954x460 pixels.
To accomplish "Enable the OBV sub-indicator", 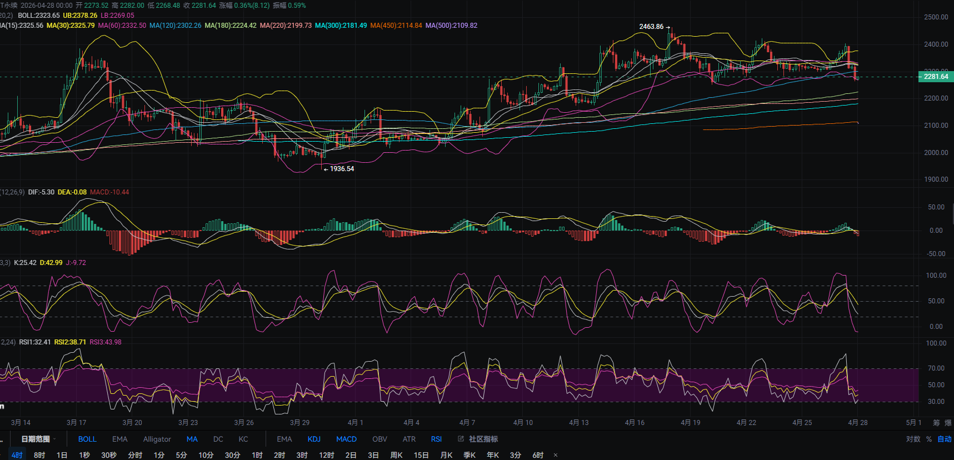I will [379, 439].
